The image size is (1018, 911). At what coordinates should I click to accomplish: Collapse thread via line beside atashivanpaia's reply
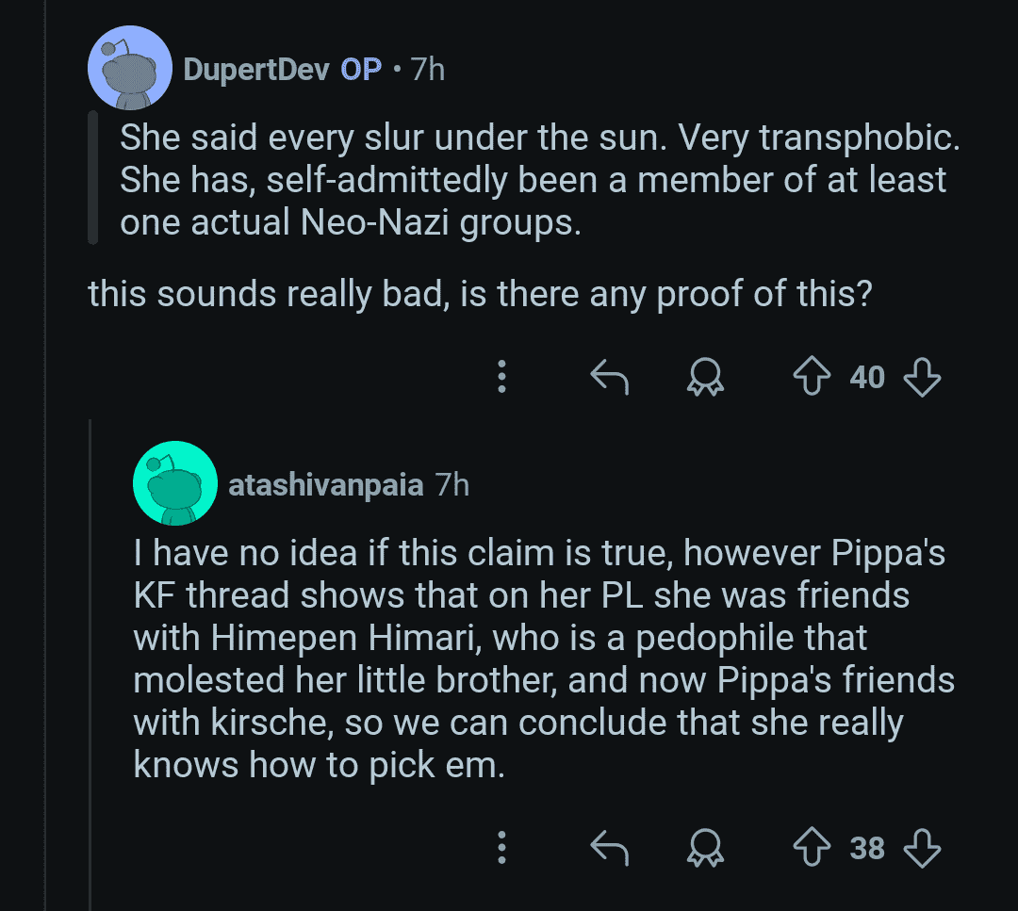click(x=90, y=662)
